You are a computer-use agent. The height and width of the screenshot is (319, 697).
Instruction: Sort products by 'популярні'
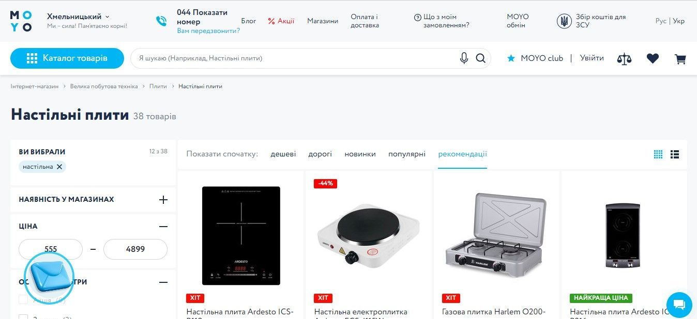[x=407, y=154]
